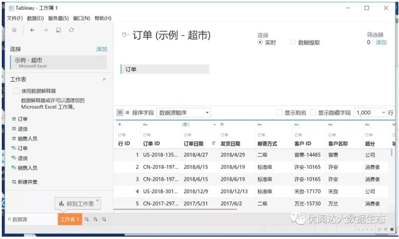This screenshot has width=399, height=239.
Task: Check the 显示别名 checkbox
Action: tap(279, 112)
